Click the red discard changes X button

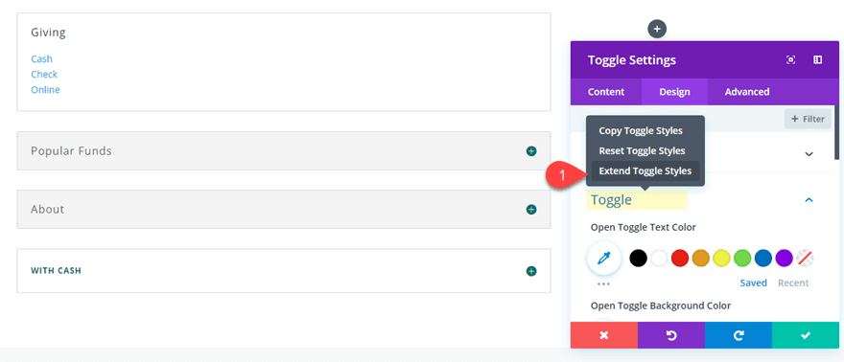pos(604,335)
